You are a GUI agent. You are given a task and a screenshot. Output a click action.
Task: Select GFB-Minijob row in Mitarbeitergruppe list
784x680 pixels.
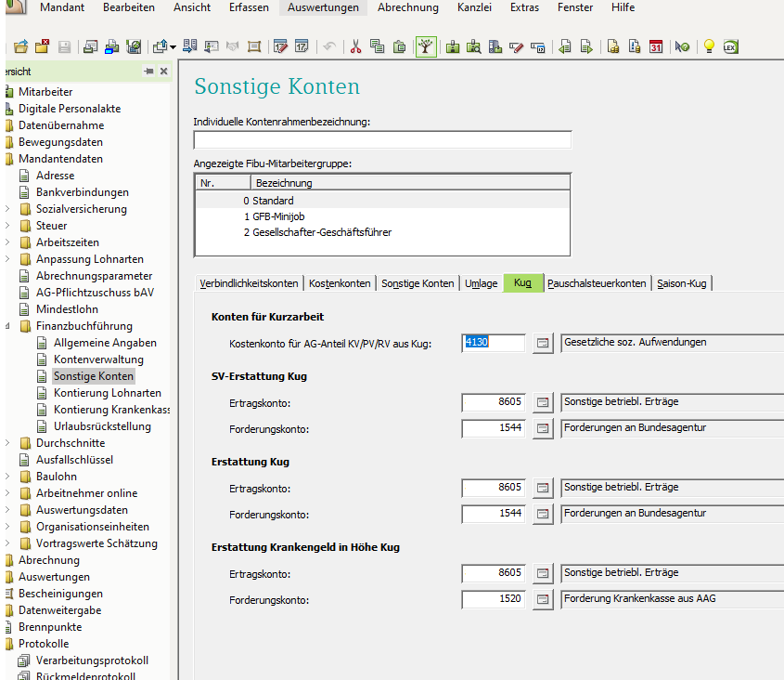279,216
